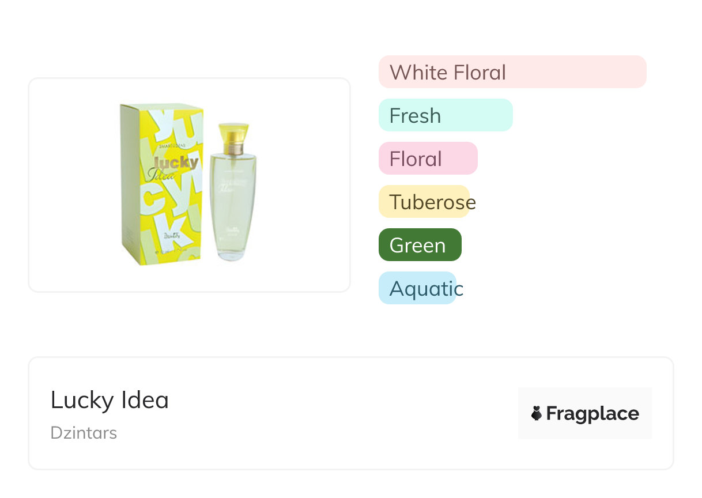Select the Fresh accord bar
This screenshot has height=498, width=702.
pos(445,115)
